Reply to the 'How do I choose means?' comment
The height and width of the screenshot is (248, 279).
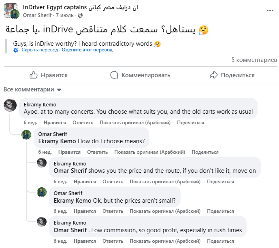pos(97,152)
